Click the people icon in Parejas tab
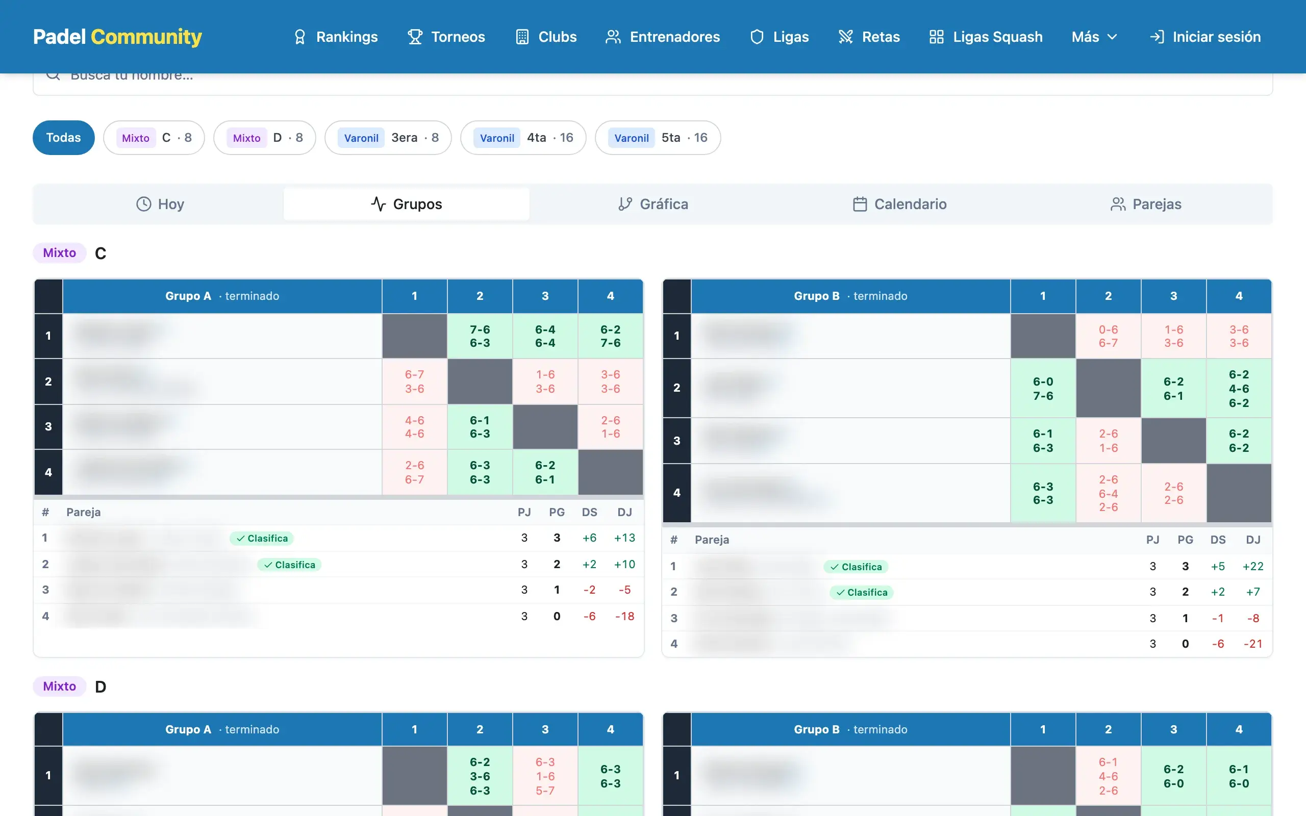Screen dimensions: 1306x816 (1118, 204)
